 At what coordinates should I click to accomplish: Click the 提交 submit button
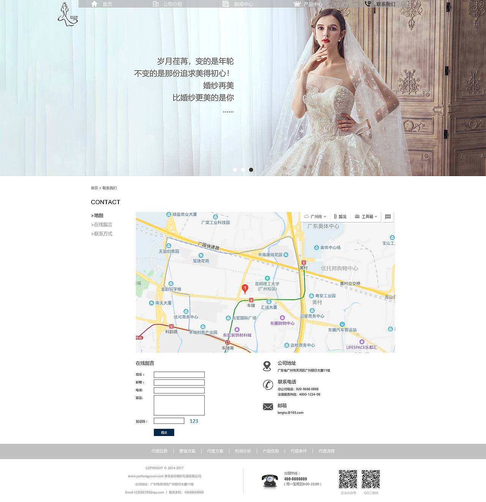(x=164, y=433)
